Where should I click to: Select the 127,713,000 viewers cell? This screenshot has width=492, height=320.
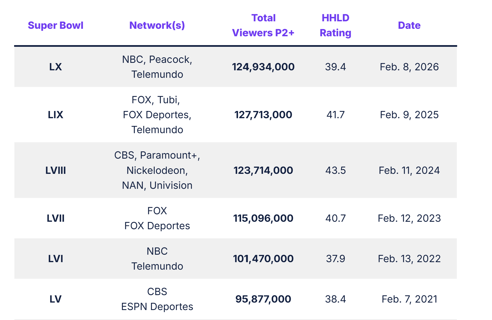pos(263,115)
